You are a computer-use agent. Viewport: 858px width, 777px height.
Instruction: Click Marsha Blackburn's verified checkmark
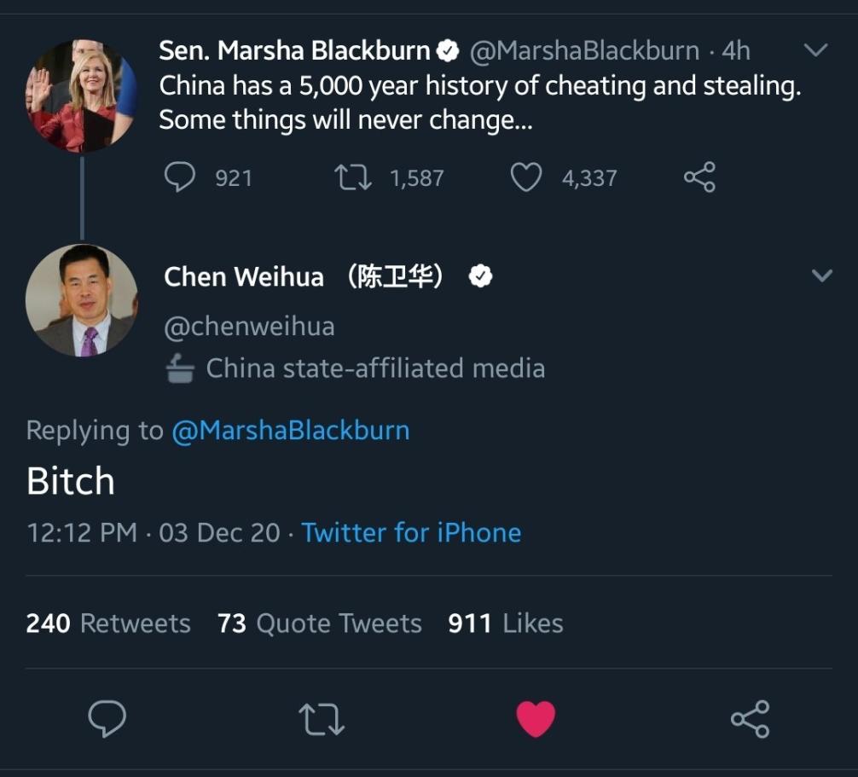point(448,51)
